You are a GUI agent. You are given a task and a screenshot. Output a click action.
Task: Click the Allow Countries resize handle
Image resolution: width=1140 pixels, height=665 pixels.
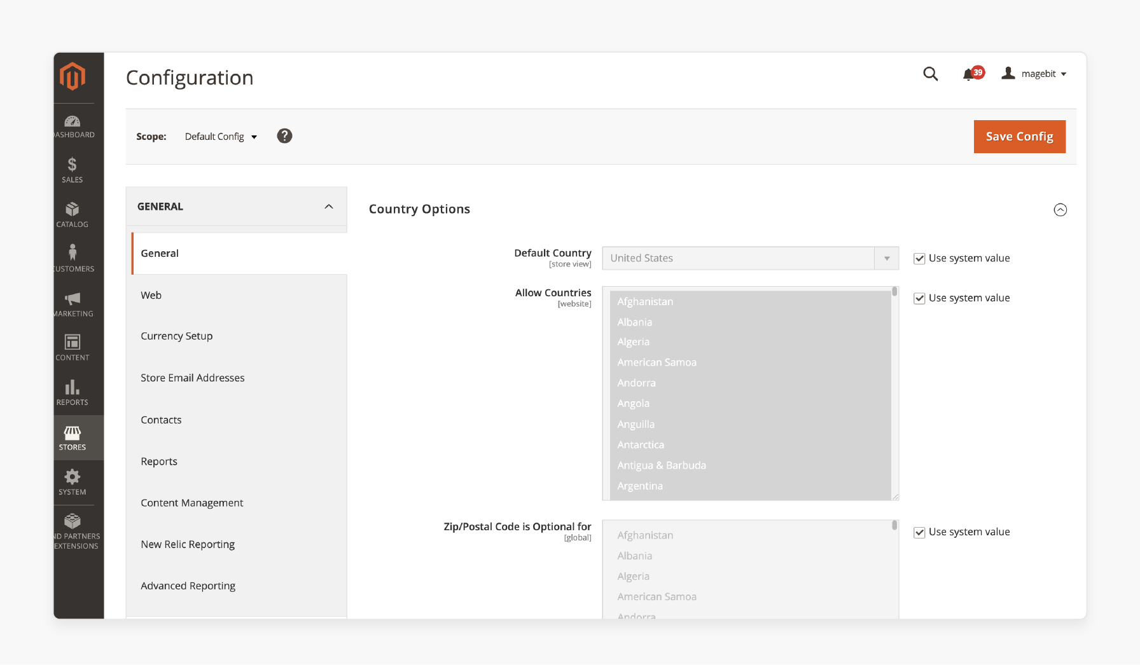[x=895, y=497]
